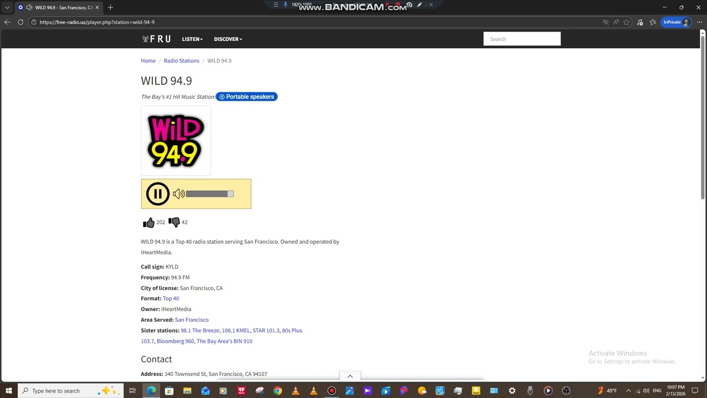Open sister station 98.1 The Breeze
The width and height of the screenshot is (707, 398).
click(x=200, y=331)
